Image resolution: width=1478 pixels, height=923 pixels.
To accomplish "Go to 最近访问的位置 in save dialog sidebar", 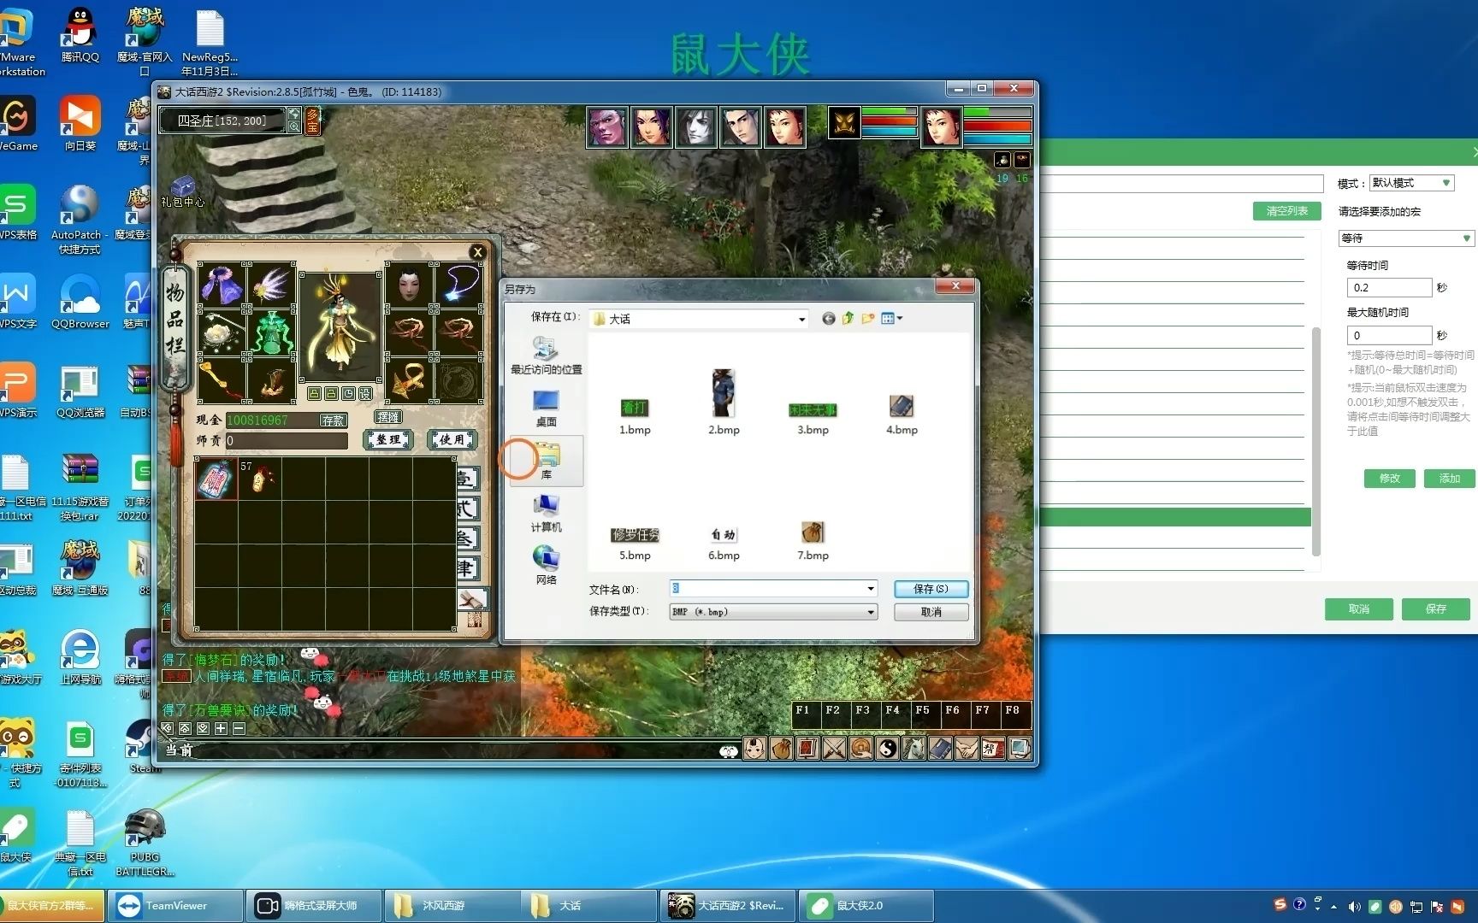I will click(546, 356).
